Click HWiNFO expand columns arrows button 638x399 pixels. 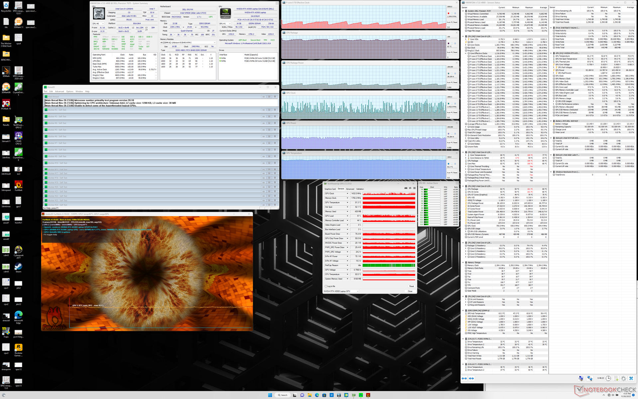[x=464, y=378]
